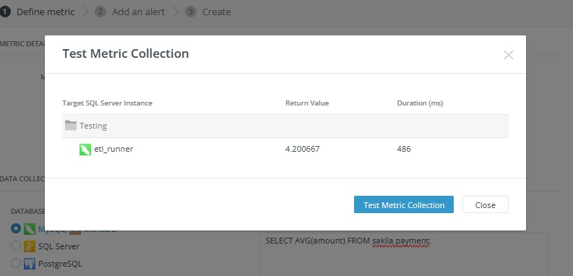
Task: Click the MySQL database icon
Action: click(29, 229)
